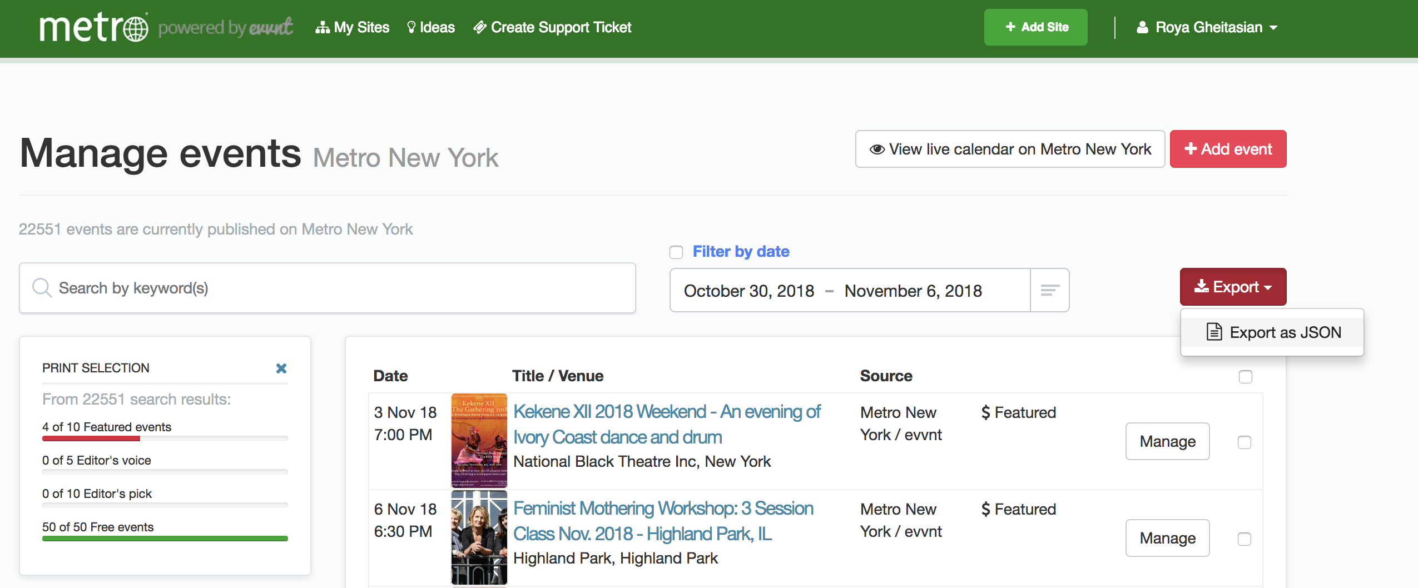
Task: Focus the Search by keyword(s) field
Action: tap(328, 288)
